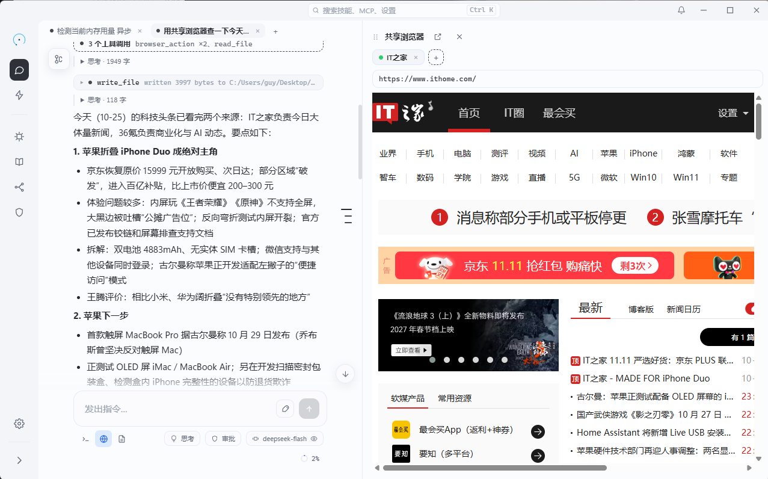Click the share nodes icon in the sidebar
The width and height of the screenshot is (768, 479).
click(19, 187)
